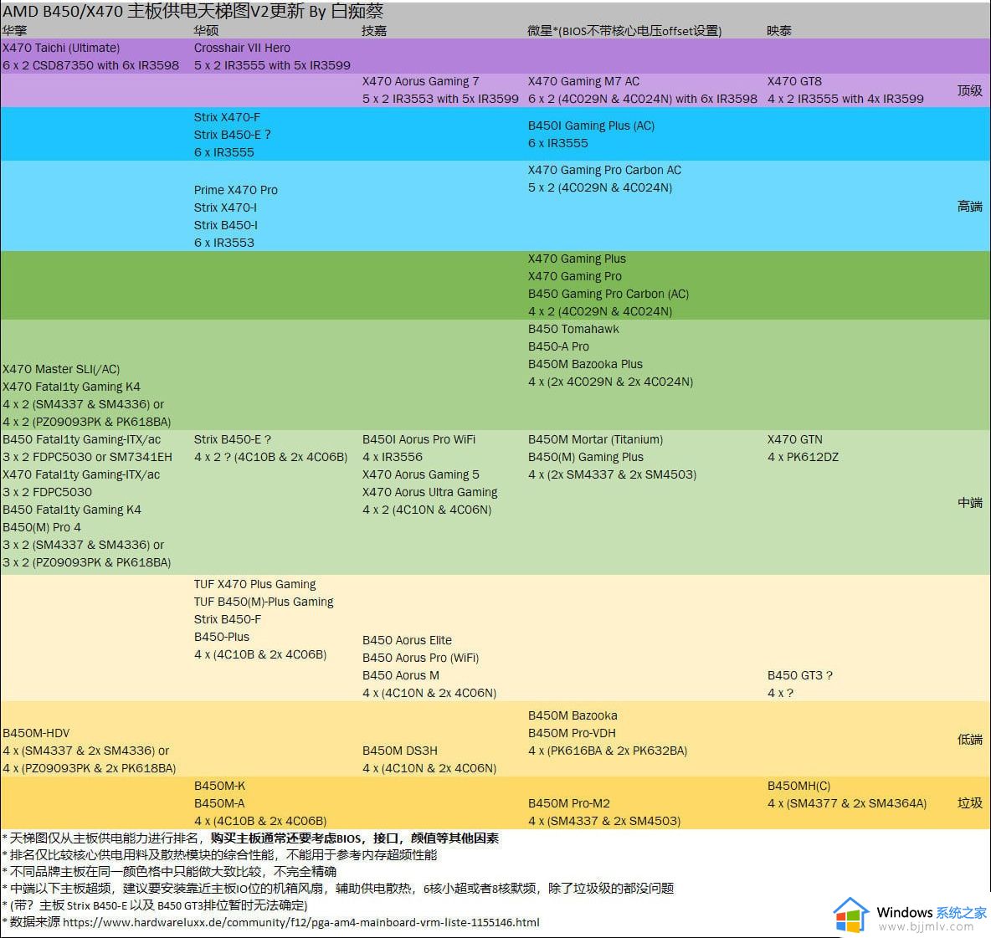
Task: Click '4 x PK612DZ' spec line
Action: [804, 458]
